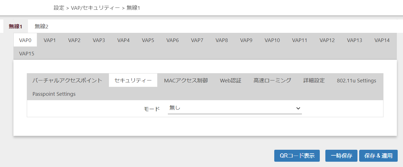Viewport: 403px width, 167px height.
Task: Select the VAP8 tab
Action: (x=221, y=40)
